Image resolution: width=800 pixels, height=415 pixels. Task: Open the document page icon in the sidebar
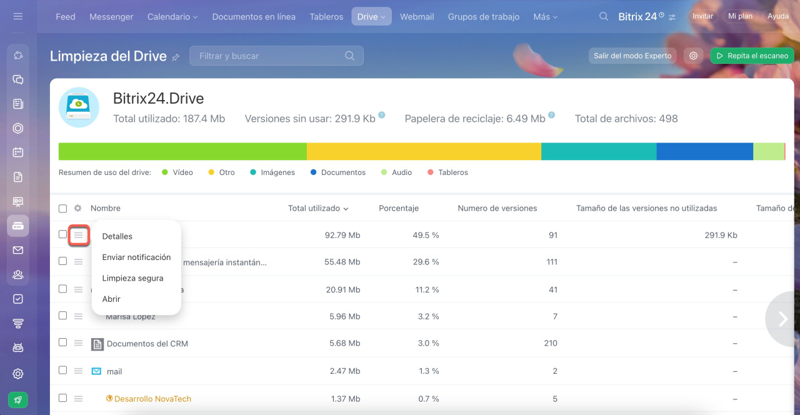[x=18, y=177]
